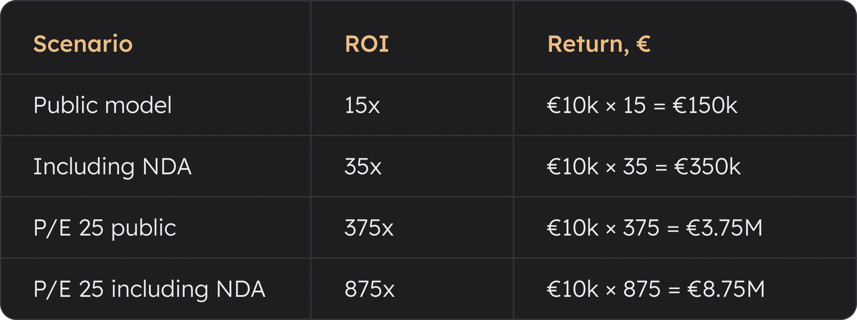Click the 35x ROI value

click(x=363, y=166)
